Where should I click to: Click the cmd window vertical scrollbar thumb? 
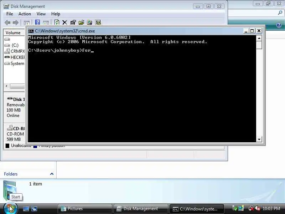tap(259, 45)
